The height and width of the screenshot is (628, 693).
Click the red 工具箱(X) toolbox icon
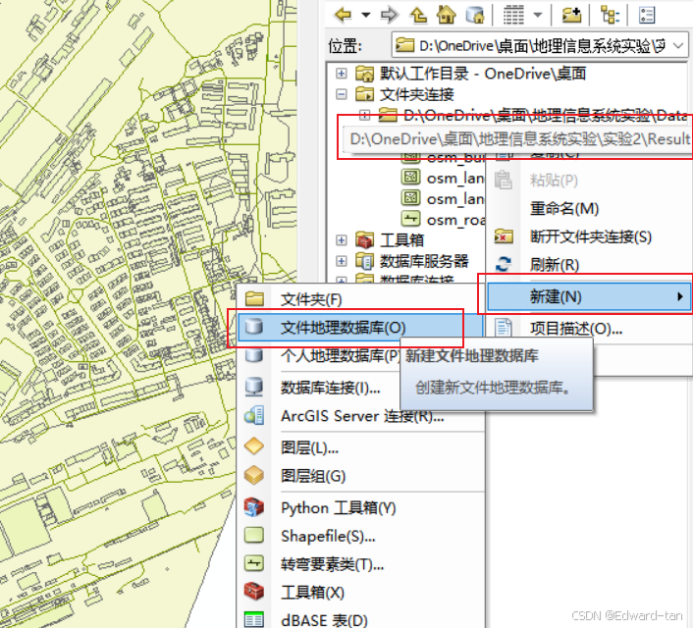tap(254, 592)
